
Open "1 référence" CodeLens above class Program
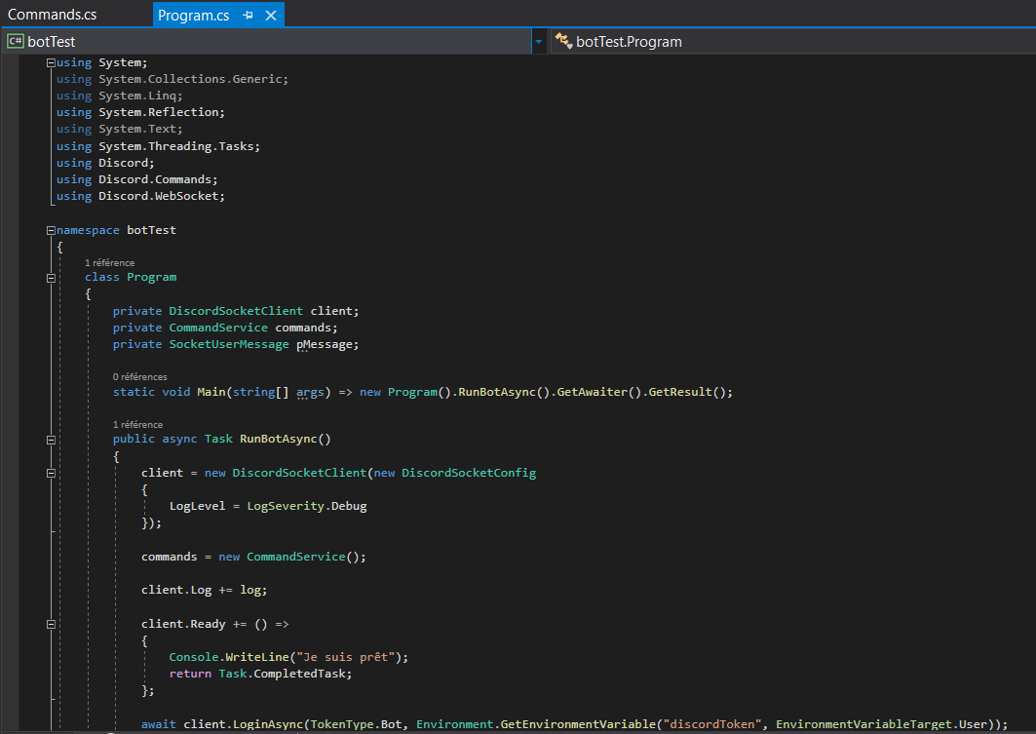click(109, 263)
